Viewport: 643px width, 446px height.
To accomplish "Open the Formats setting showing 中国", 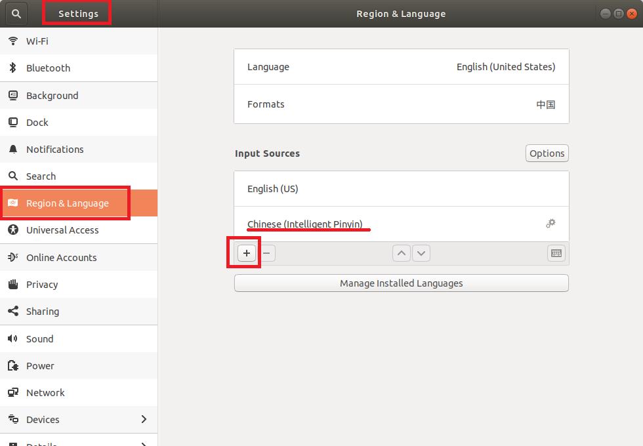I will pos(401,104).
